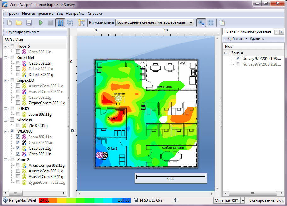Collapse the ImpexDD tree node

click(x=5, y=81)
